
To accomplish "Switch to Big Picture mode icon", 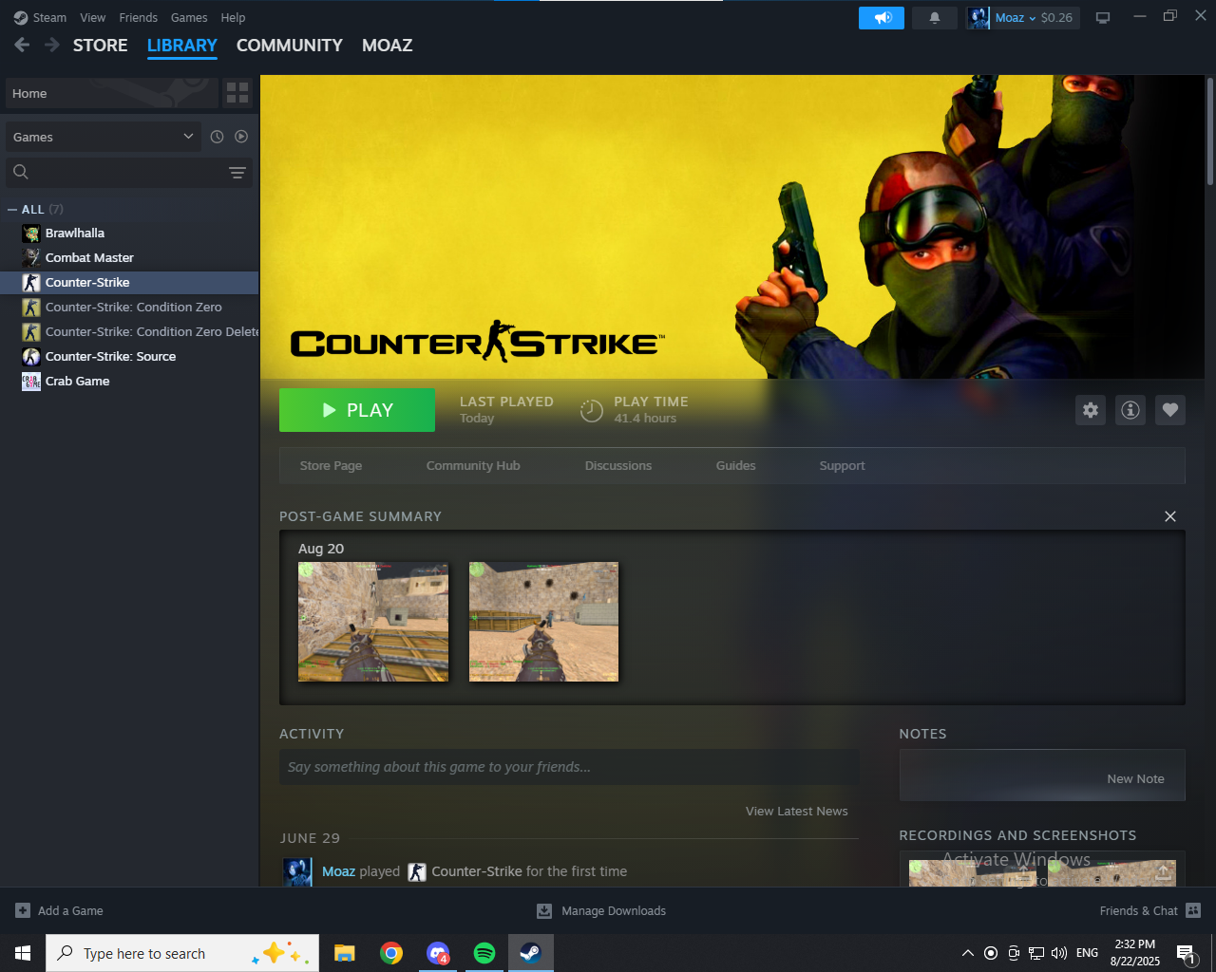I will [x=1103, y=18].
